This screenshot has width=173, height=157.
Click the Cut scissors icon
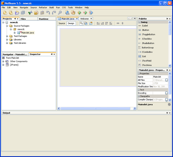click(30, 13)
